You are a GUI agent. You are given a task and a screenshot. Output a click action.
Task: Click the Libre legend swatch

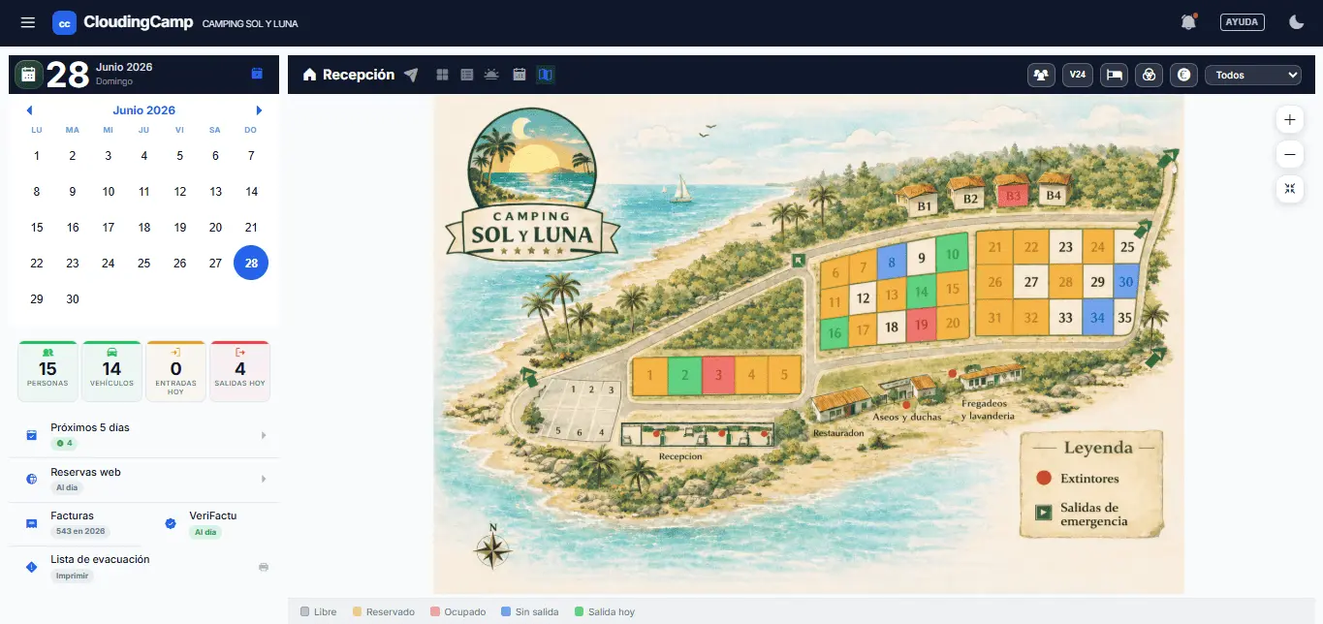tap(305, 612)
